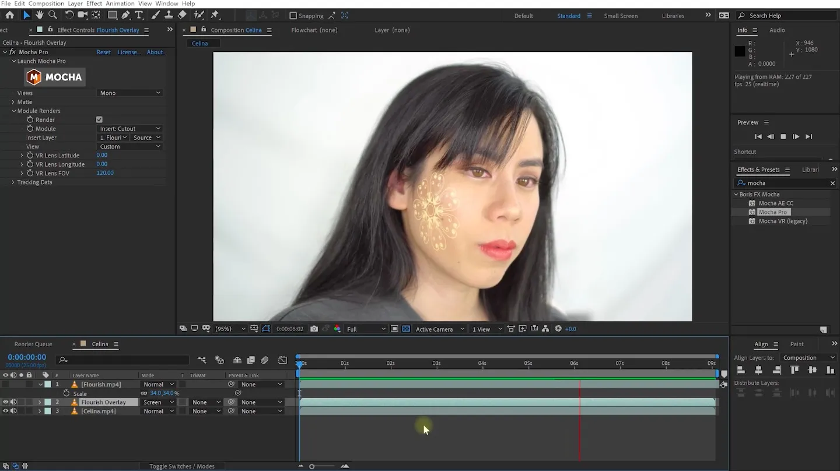Click Toggle Switches / Modes button

(182, 466)
